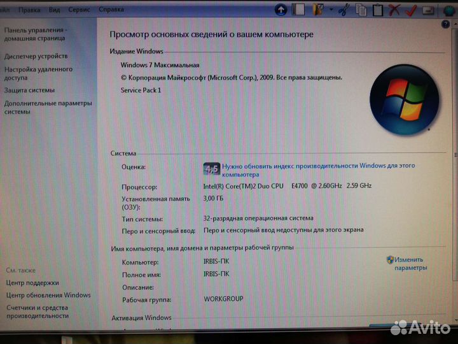The image size is (458, 344).
Task: Click the Up one level arrow icon
Action: coord(281,10)
